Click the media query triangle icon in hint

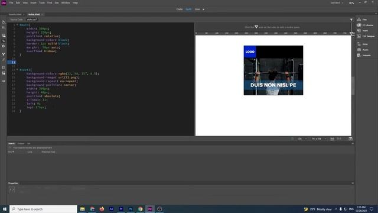pos(256,27)
